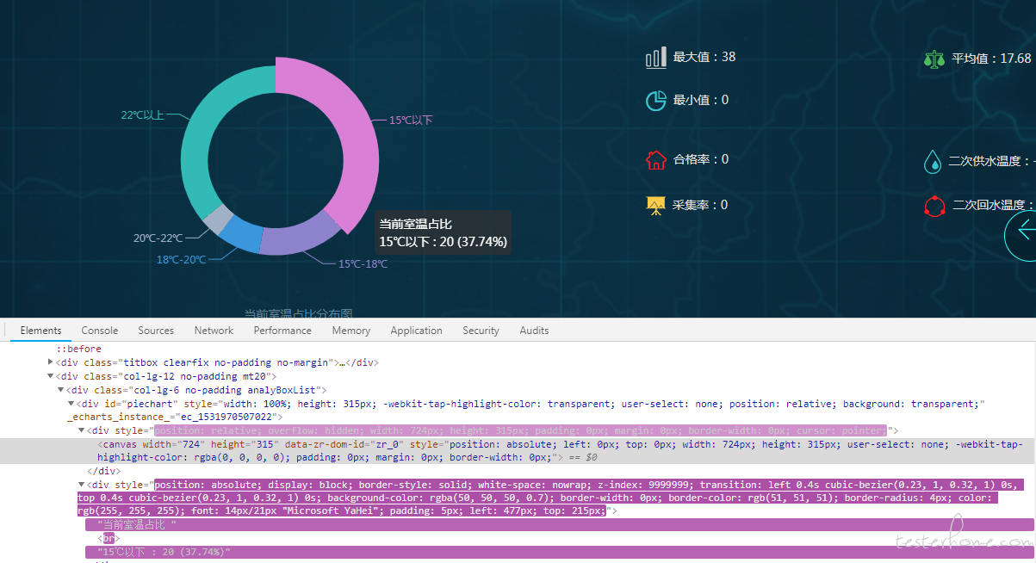Click the blue 18℃-20℃ pie slice

coord(241,234)
